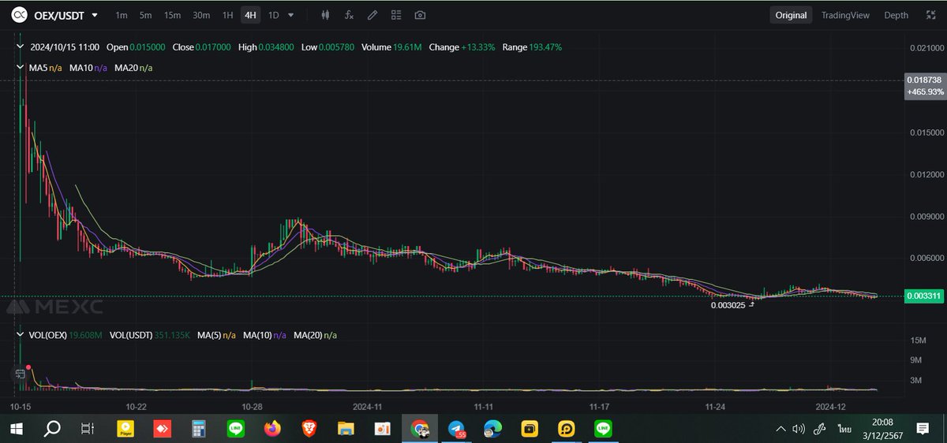
Task: Click the 10-28 date axis label
Action: click(x=253, y=408)
